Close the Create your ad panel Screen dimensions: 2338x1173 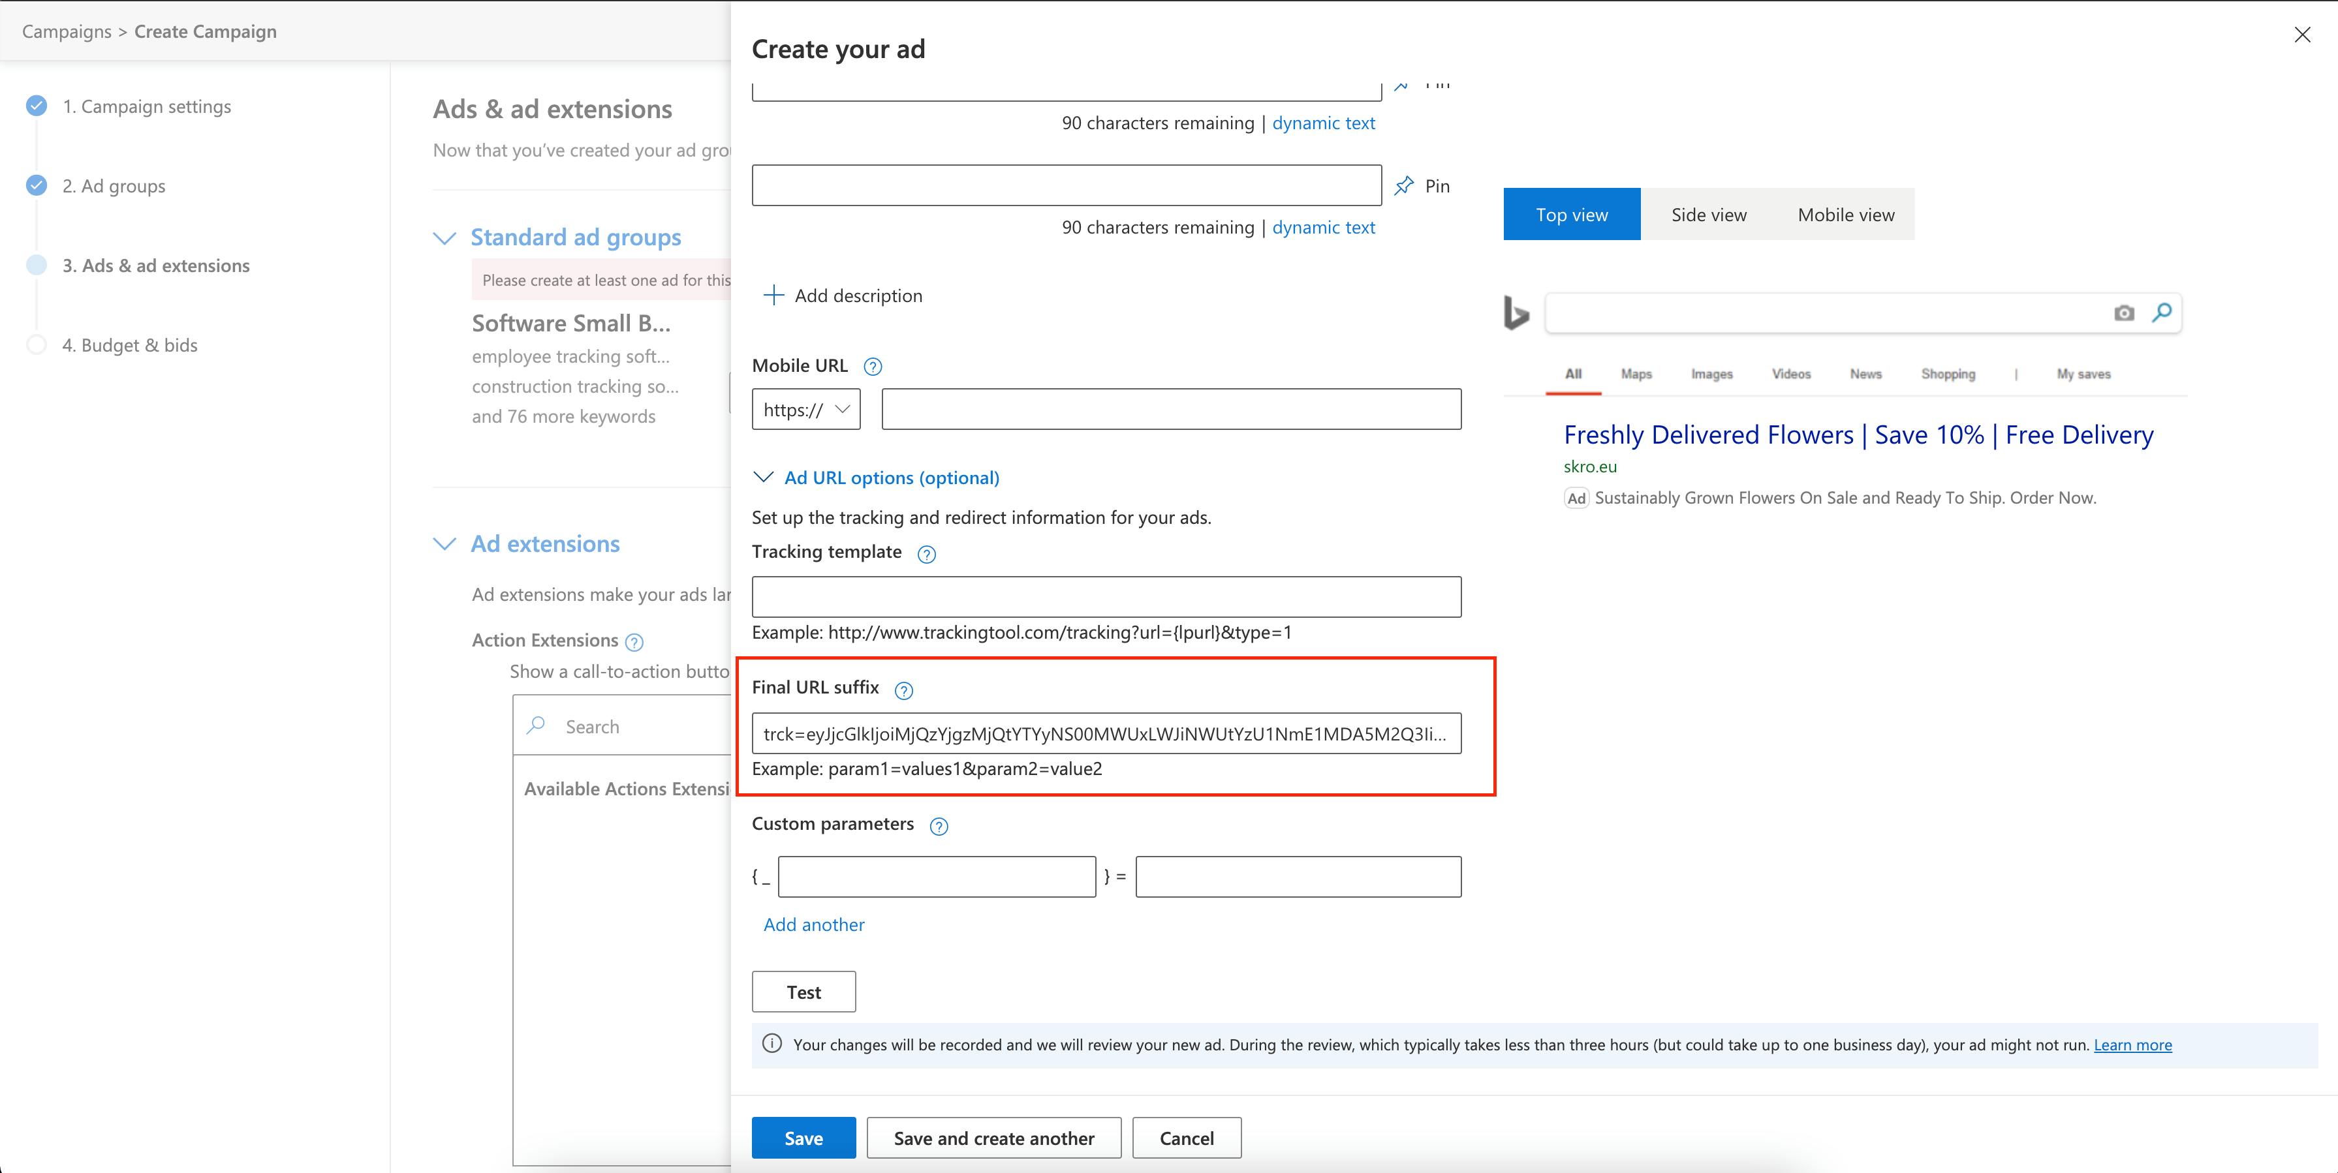pos(2303,35)
